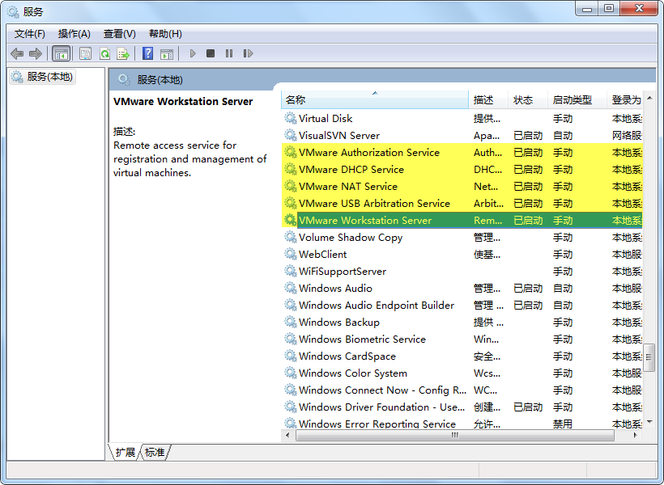Click the Export List toolbar icon
664x485 pixels.
123,53
